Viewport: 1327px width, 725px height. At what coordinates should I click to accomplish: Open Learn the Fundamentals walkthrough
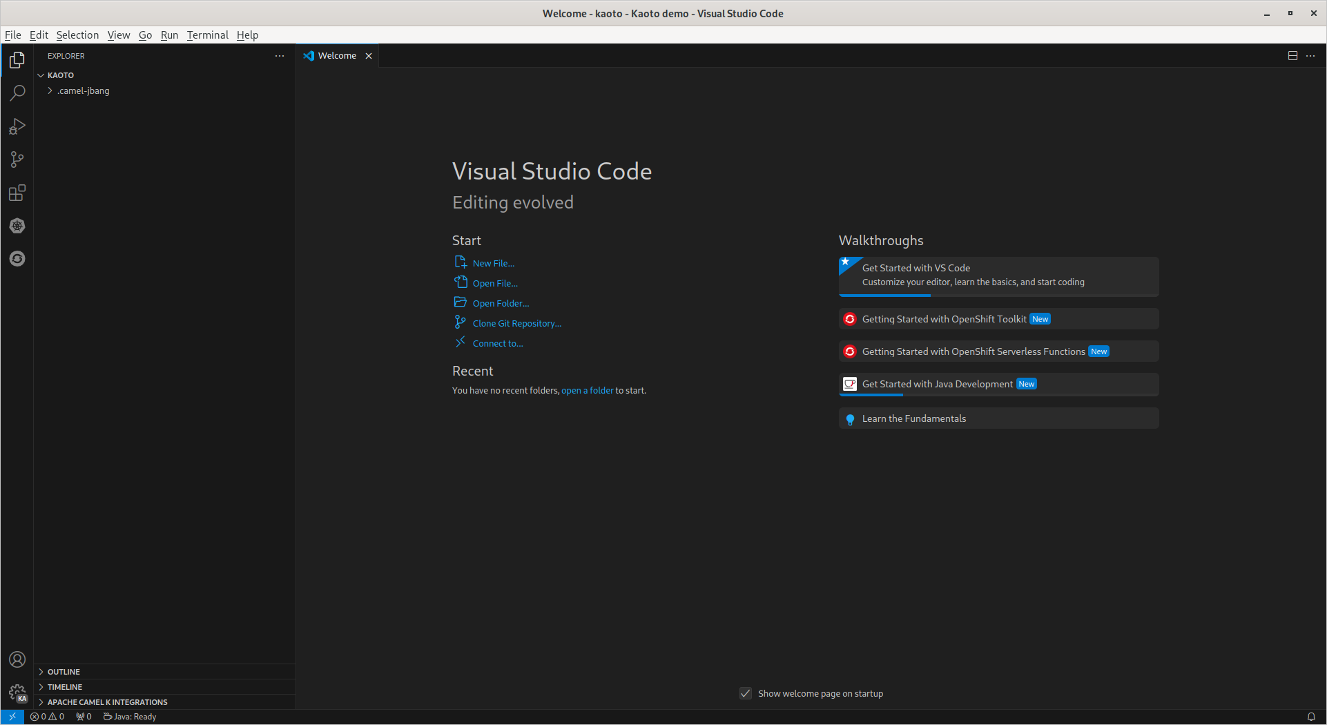point(998,418)
